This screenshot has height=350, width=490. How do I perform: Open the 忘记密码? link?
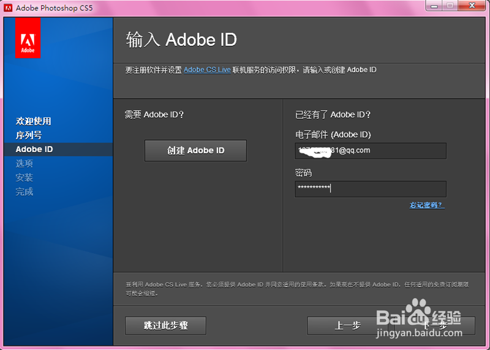427,205
